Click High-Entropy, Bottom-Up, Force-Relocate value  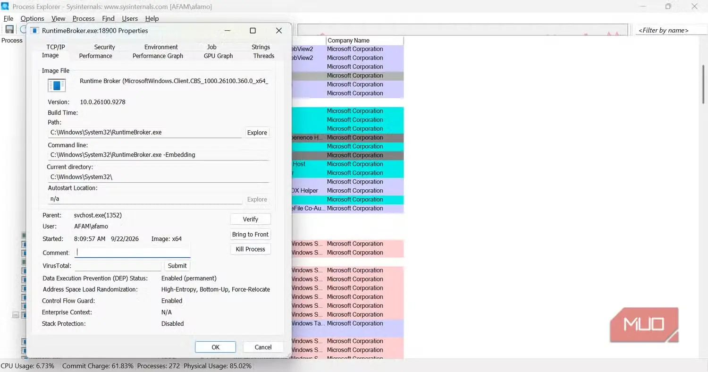pos(216,289)
